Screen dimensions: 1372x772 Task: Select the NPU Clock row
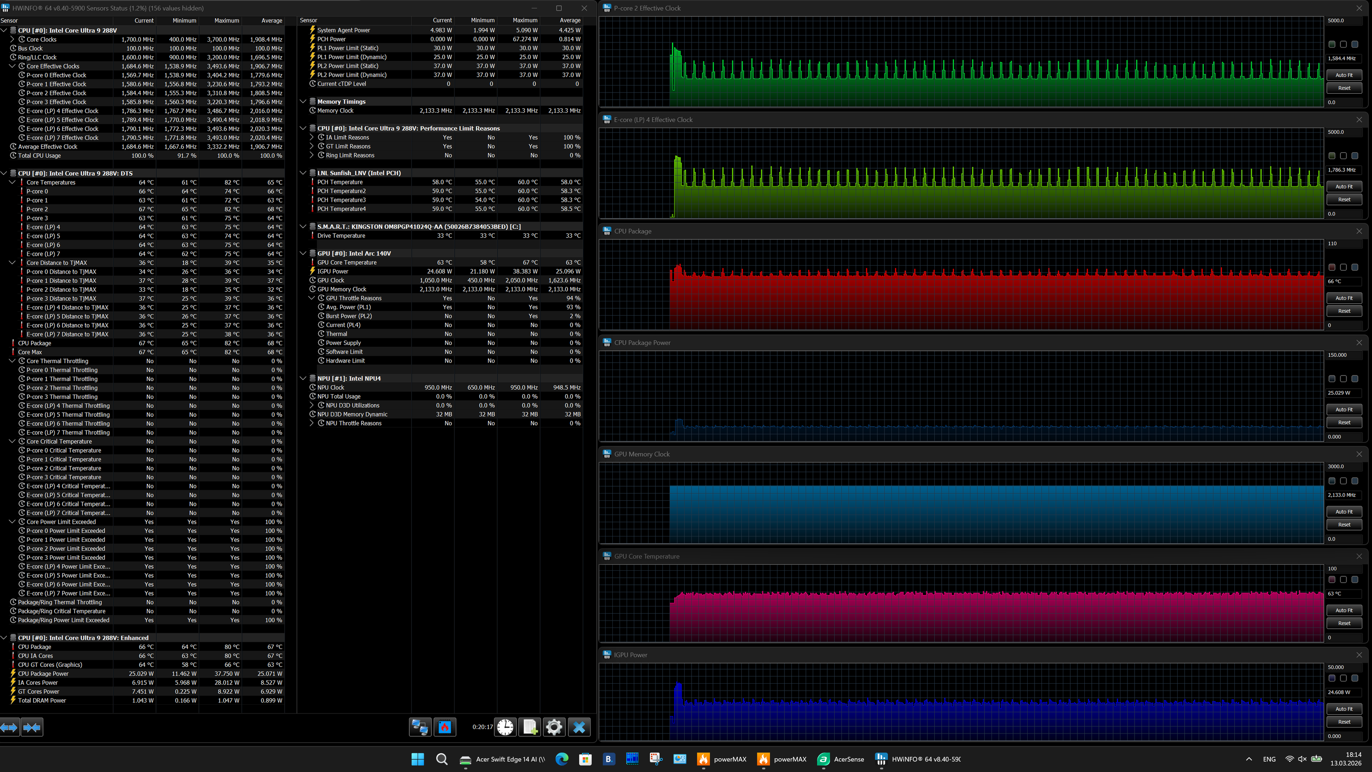tap(441, 388)
